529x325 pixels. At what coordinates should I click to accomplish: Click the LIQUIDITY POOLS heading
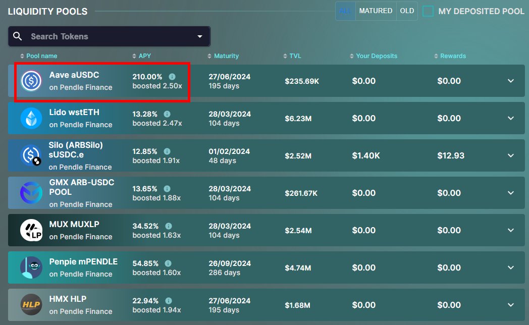pyautogui.click(x=47, y=12)
